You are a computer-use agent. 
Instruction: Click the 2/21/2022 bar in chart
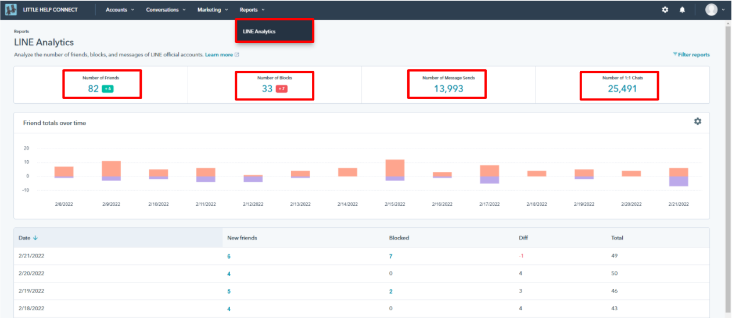679,177
